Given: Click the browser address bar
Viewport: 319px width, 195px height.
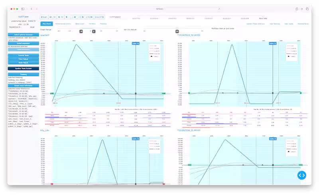Looking at the screenshot, I should point(159,9).
